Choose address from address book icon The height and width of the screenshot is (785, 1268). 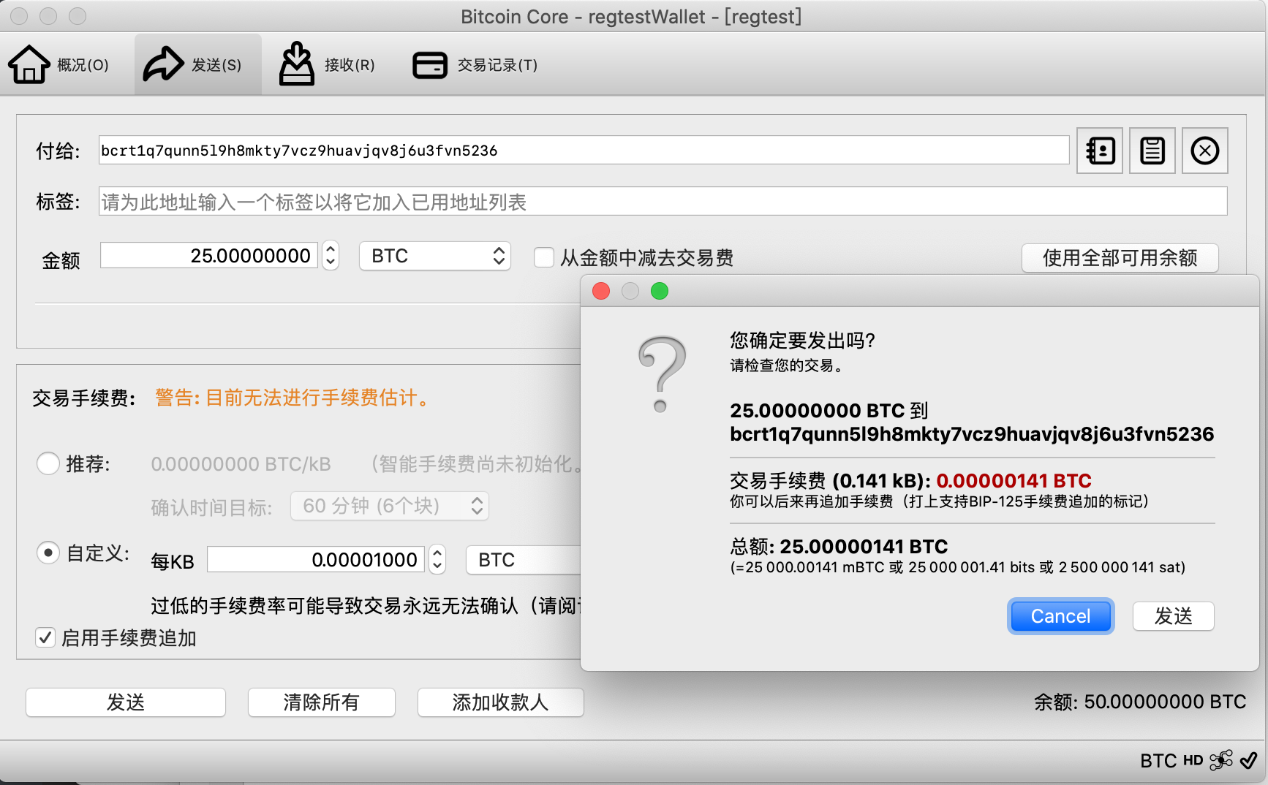(x=1100, y=151)
